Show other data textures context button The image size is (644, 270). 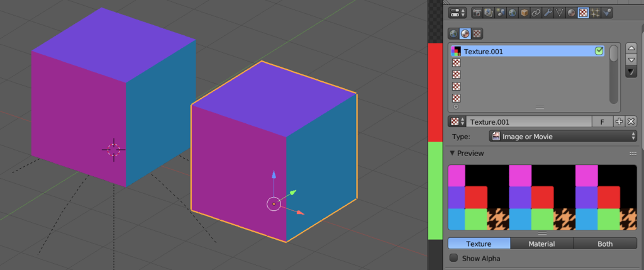[477, 34]
